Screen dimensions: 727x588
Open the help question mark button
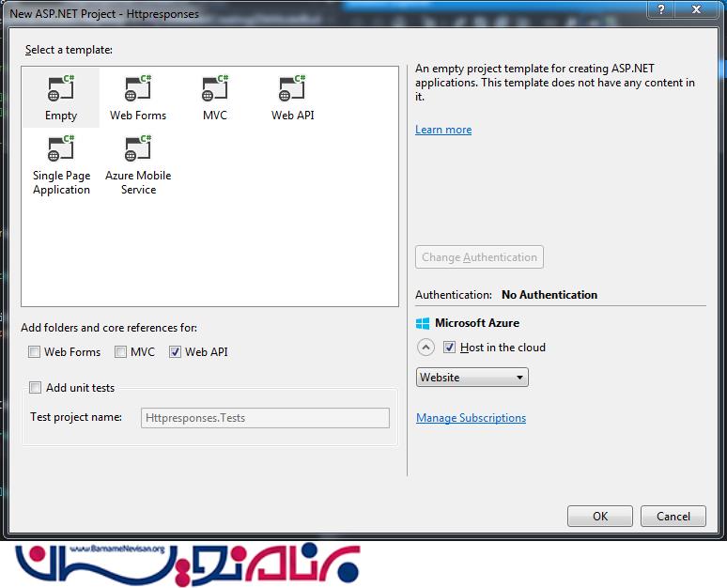point(661,8)
